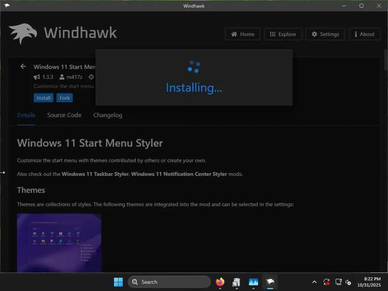The image size is (388, 291).
Task: Open the purple start menu theme thumbnail
Action: pos(59,243)
